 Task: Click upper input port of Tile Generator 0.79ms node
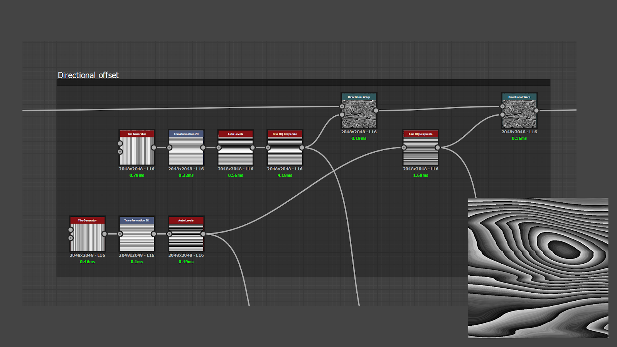point(120,143)
